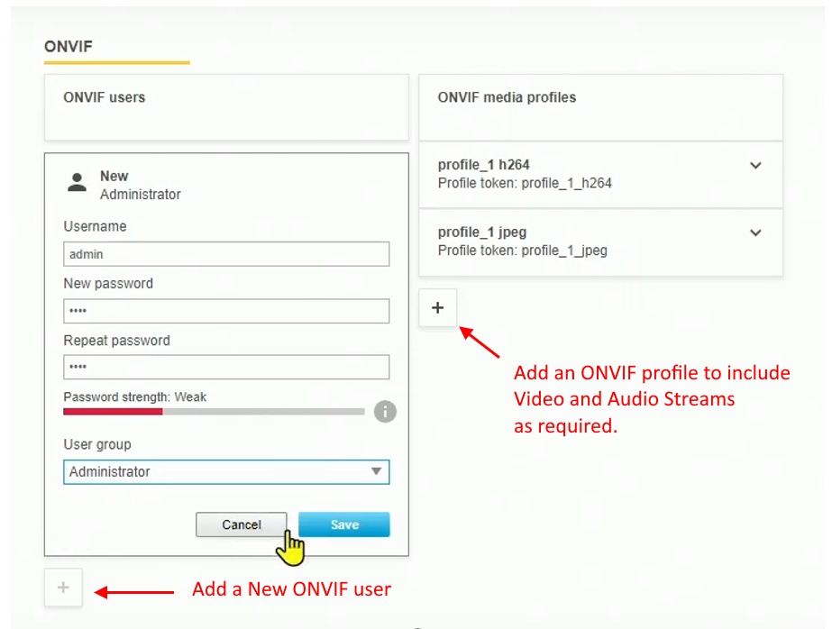Click the Save button

point(343,524)
